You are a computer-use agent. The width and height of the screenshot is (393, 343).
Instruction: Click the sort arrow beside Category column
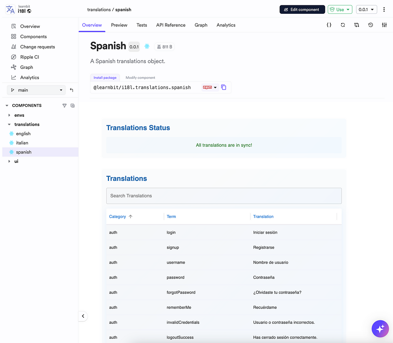coord(130,217)
